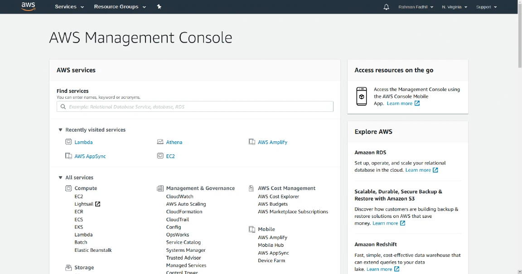Open OpsWorks service
The image size is (522, 274).
click(178, 235)
